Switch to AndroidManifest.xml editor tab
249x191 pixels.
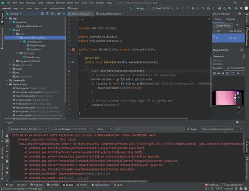[x=110, y=14]
